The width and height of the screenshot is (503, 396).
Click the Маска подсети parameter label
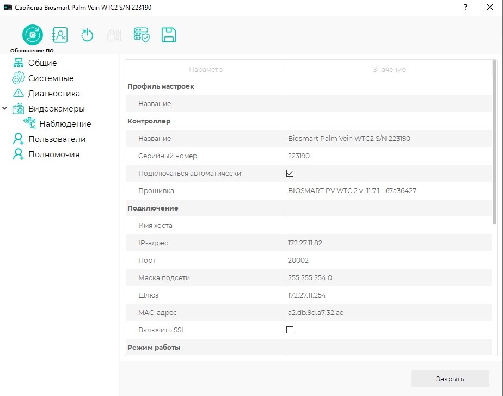click(x=164, y=277)
